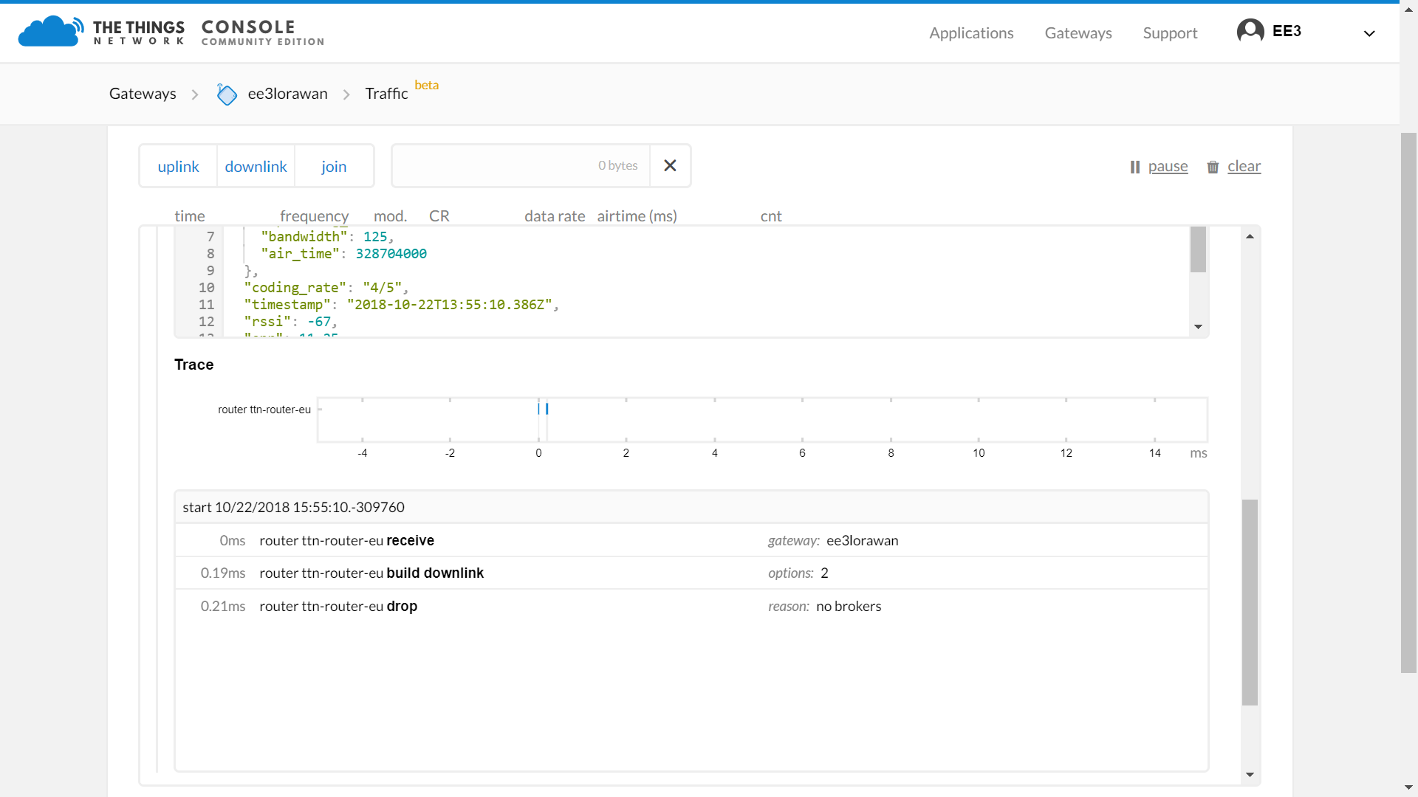
Task: Toggle the uplink filter
Action: coord(178,167)
